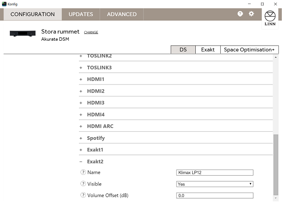
Task: Show help for the Name field
Action: coord(83,173)
